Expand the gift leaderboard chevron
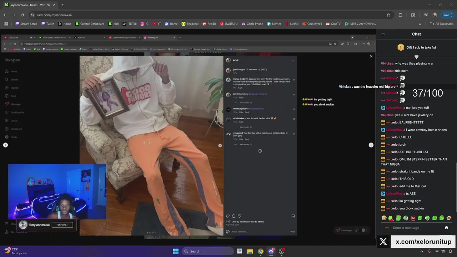The image size is (457, 257). point(416,57)
